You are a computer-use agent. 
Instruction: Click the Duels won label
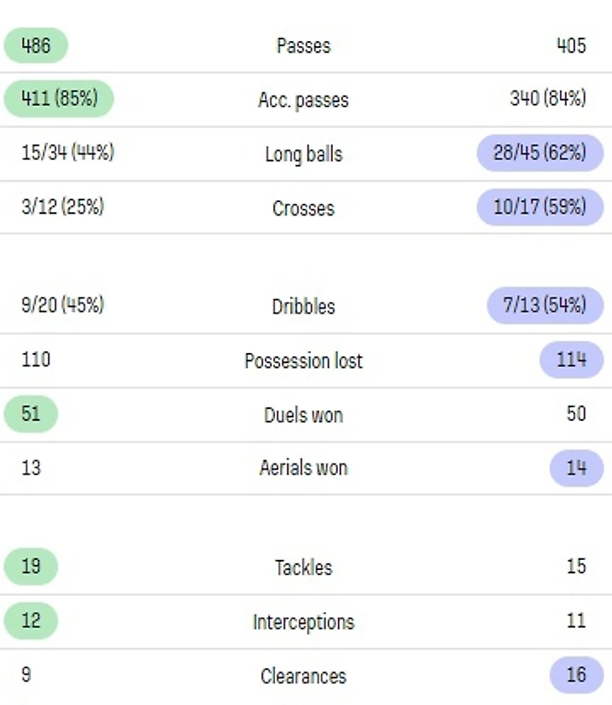303,415
